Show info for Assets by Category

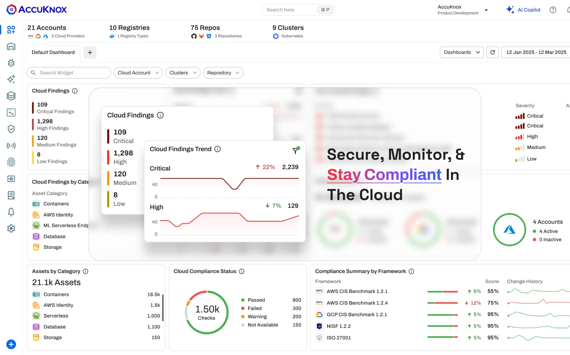point(85,271)
